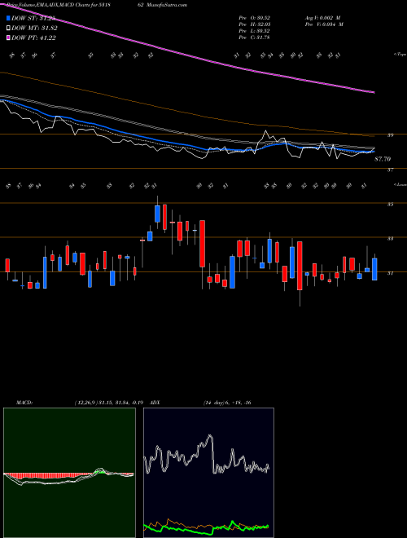Click the ADX indicator heading
This screenshot has width=407, height=538.
(155, 402)
